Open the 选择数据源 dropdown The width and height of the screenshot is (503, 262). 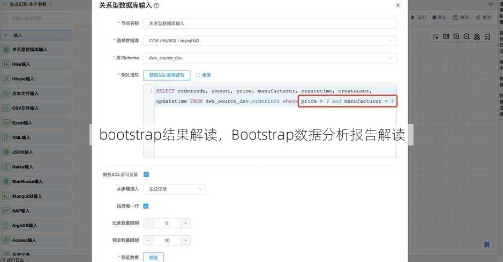click(270, 41)
